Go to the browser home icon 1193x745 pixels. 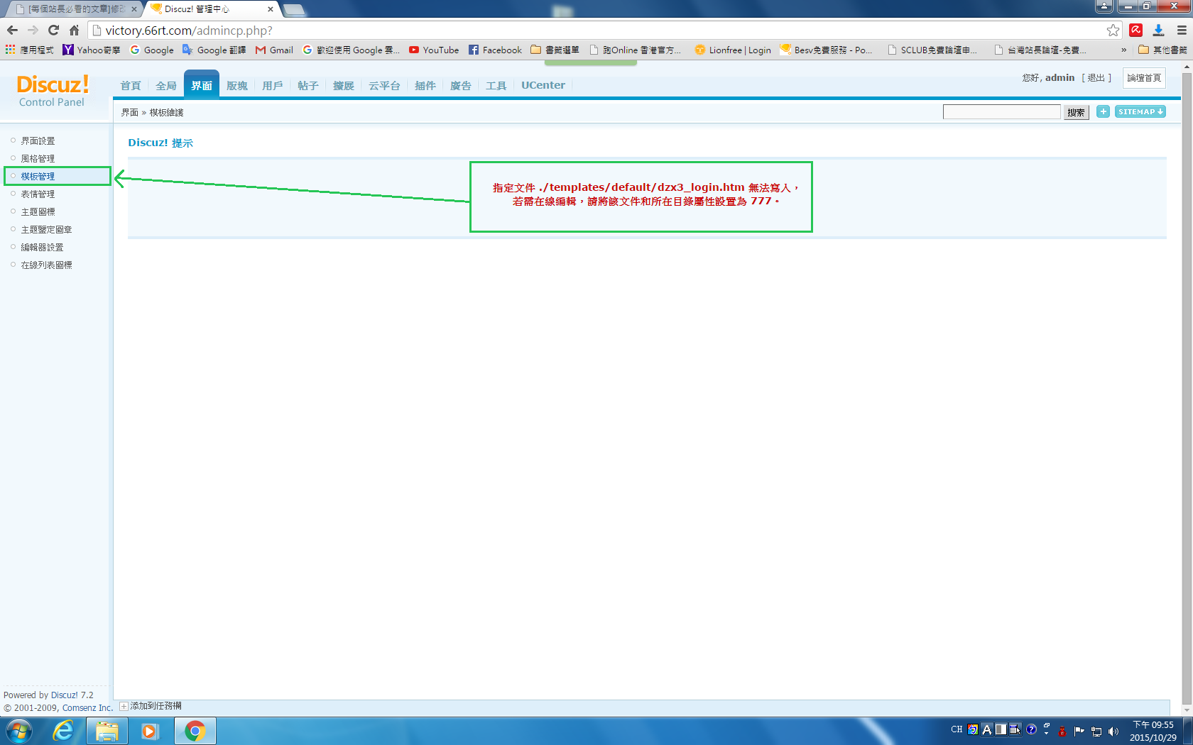(74, 31)
